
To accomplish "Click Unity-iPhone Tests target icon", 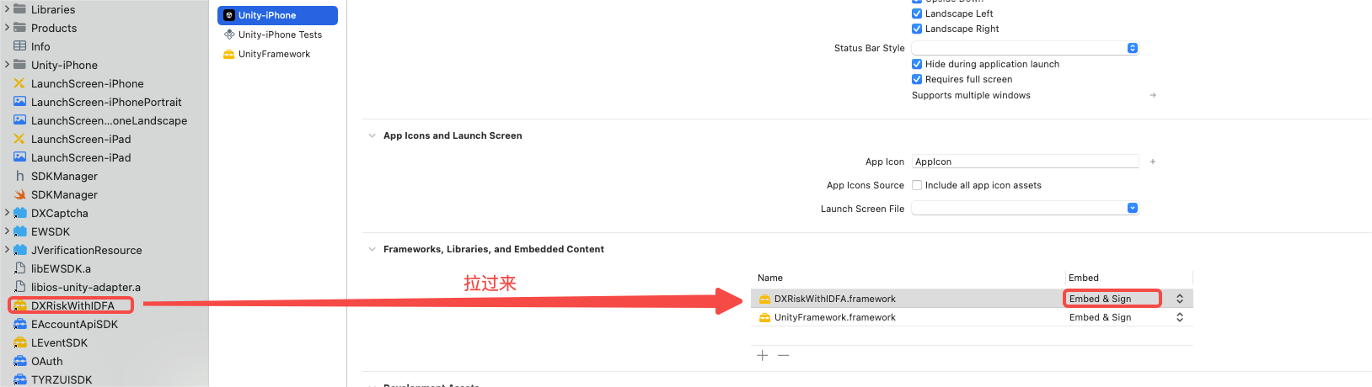I will click(229, 34).
